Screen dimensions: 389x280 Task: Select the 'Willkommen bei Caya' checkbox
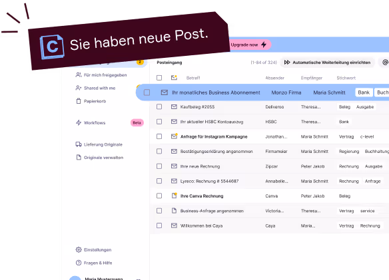coord(159,225)
